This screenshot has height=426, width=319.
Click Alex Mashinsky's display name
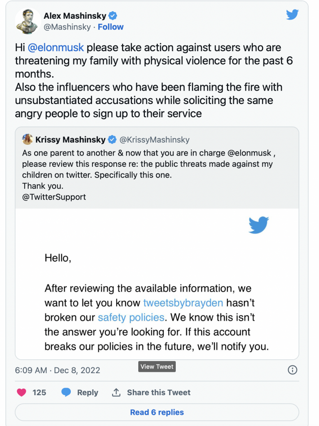point(75,16)
